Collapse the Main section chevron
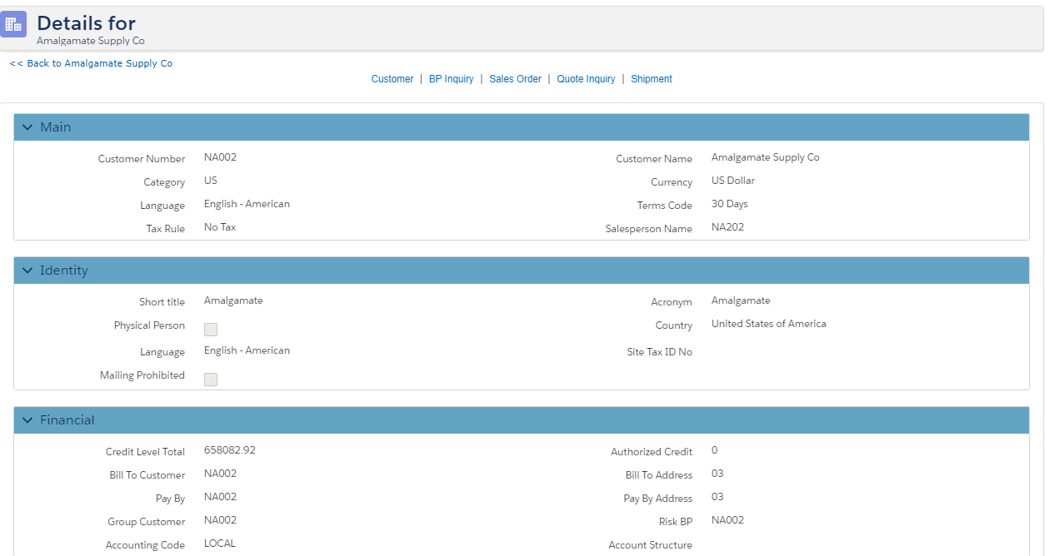 pos(27,127)
